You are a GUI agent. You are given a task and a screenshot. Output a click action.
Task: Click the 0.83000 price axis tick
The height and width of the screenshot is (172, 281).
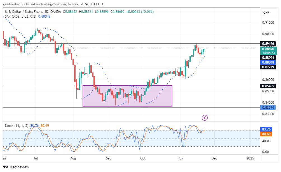tap(268, 114)
